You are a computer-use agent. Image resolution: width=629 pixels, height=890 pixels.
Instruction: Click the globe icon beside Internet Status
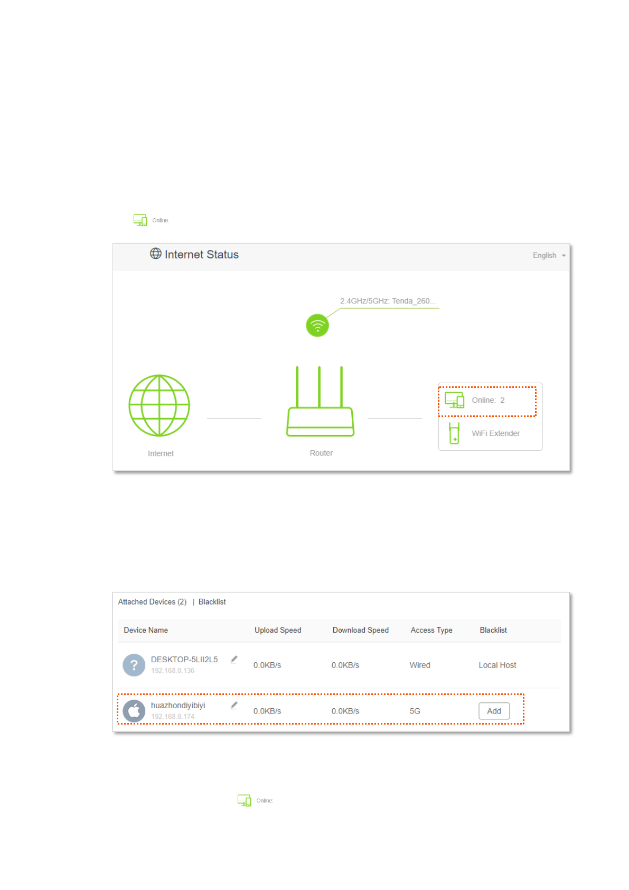tap(156, 254)
